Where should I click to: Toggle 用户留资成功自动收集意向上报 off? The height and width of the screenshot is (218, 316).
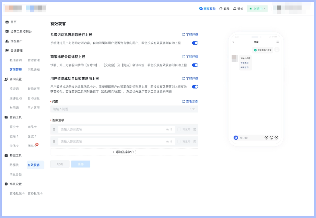point(195,87)
